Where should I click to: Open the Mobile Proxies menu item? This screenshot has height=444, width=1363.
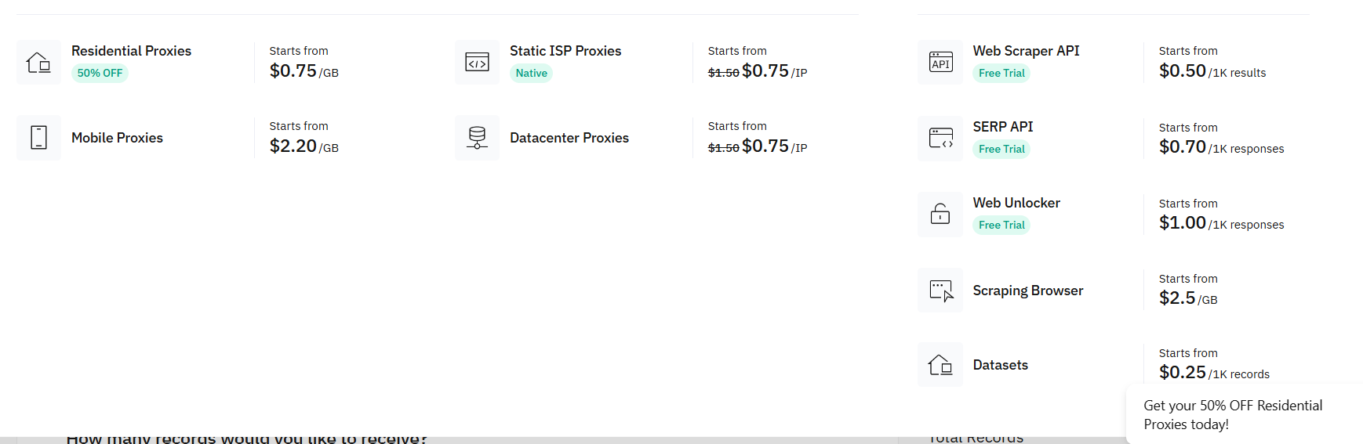click(x=117, y=138)
